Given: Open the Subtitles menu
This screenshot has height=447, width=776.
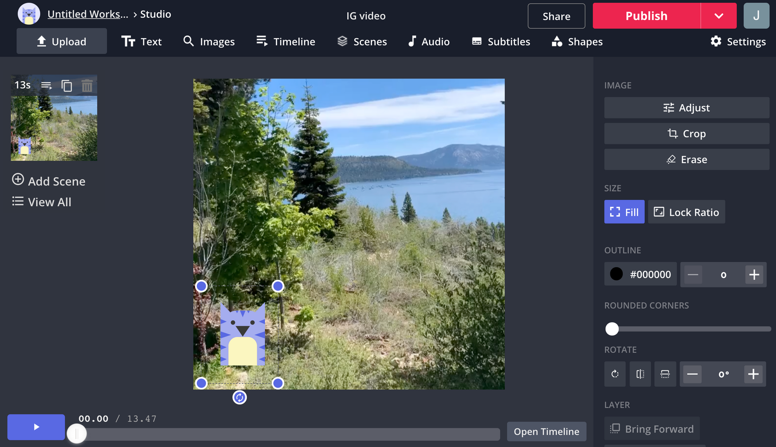Looking at the screenshot, I should coord(501,41).
